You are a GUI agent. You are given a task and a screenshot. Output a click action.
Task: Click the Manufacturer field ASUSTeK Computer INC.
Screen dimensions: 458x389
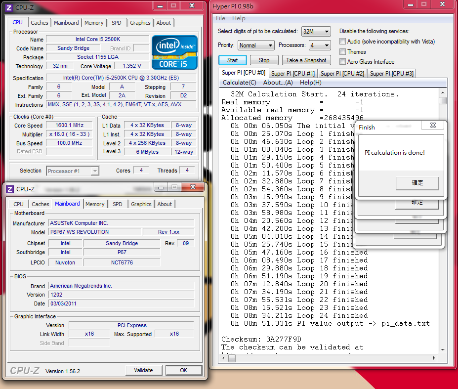(122, 223)
